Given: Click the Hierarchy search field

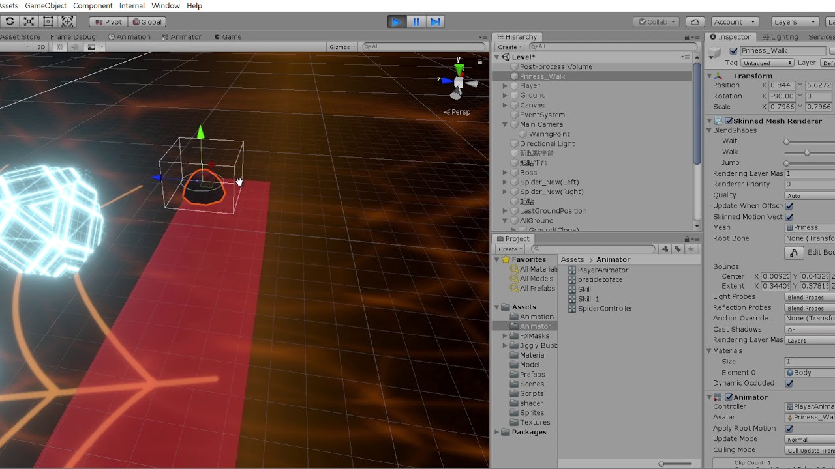Looking at the screenshot, I should [612, 47].
